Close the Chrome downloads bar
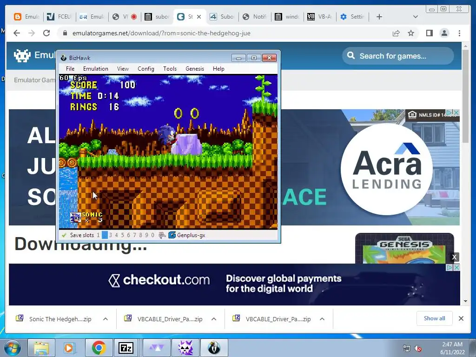Viewport: 476px width, 357px height. click(x=461, y=318)
